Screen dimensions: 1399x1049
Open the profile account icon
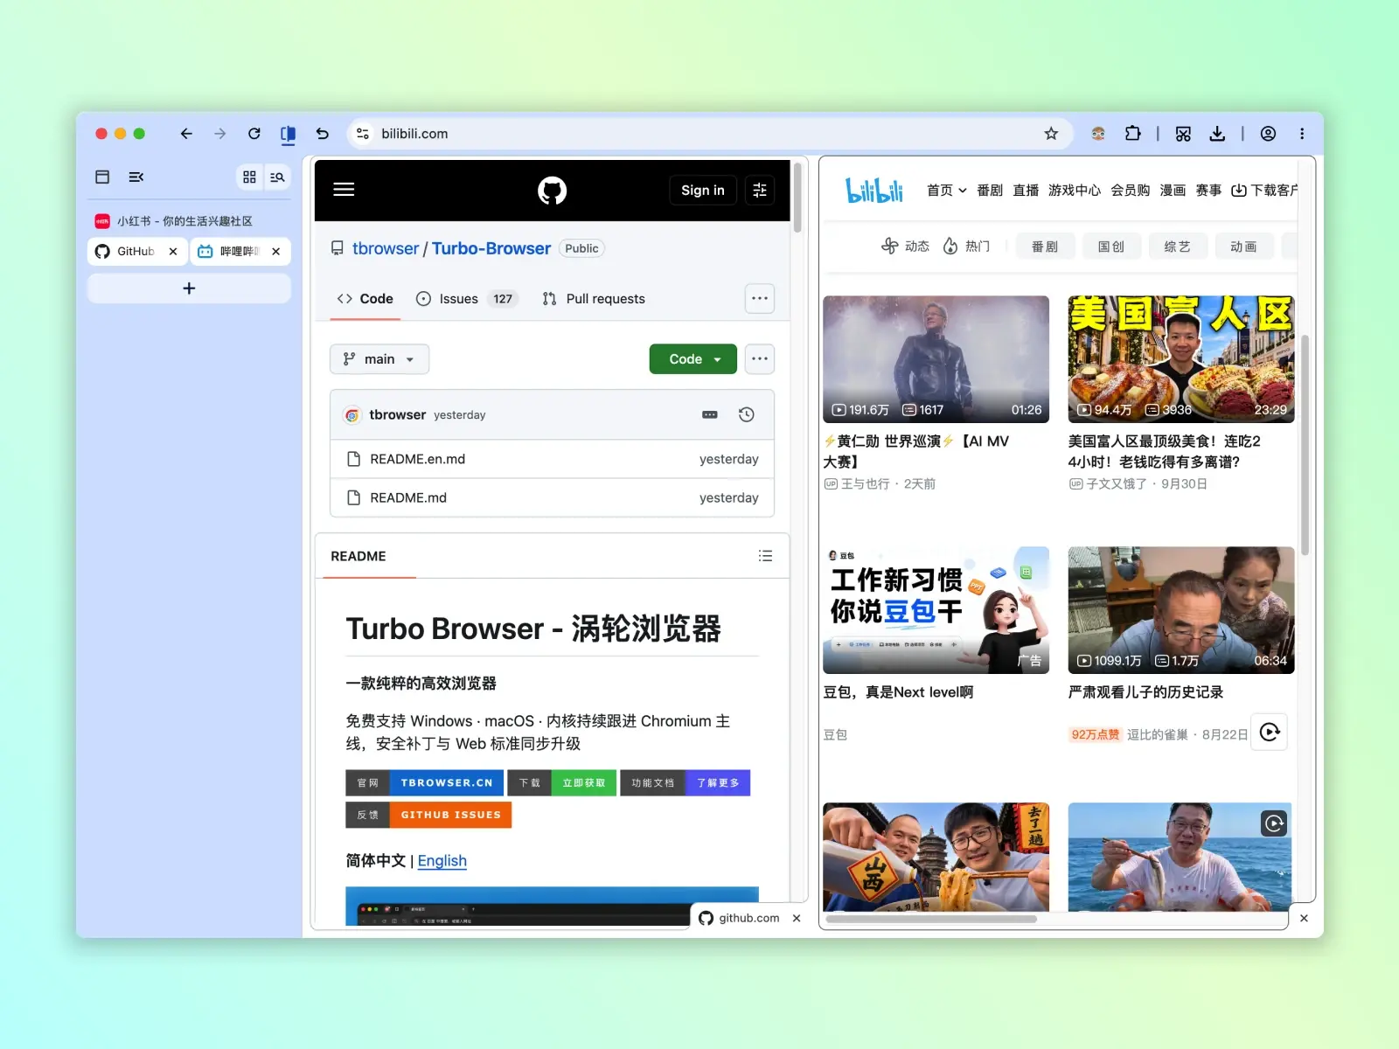point(1268,134)
